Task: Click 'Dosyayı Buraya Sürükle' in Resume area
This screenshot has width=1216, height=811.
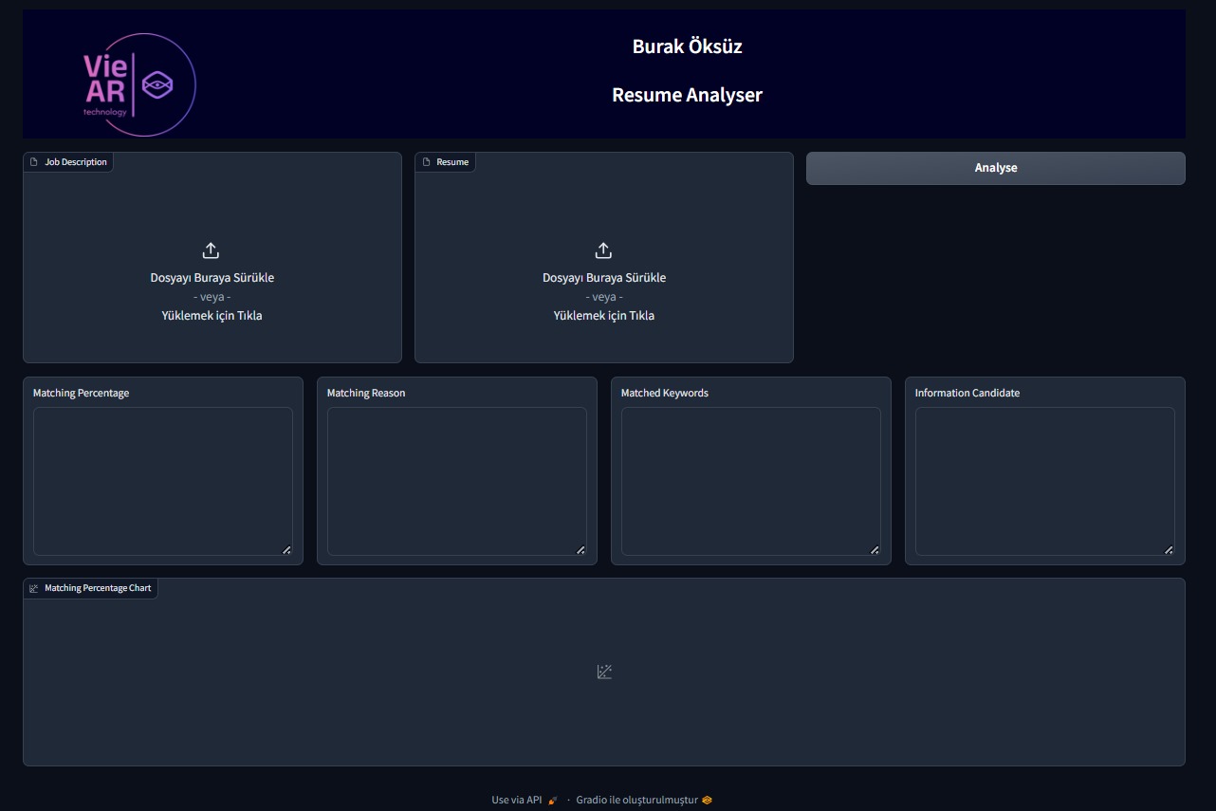Action: point(604,278)
